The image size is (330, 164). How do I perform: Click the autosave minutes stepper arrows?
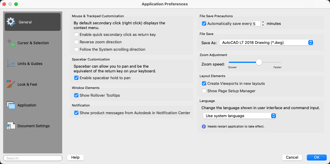coord(263,23)
